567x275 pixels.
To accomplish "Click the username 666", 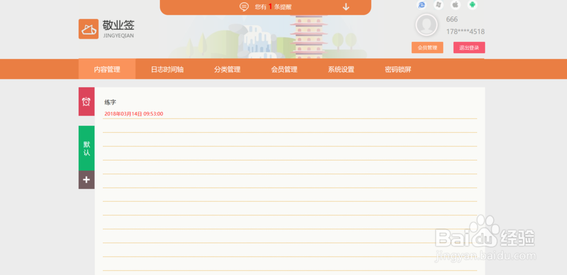I will tap(452, 19).
